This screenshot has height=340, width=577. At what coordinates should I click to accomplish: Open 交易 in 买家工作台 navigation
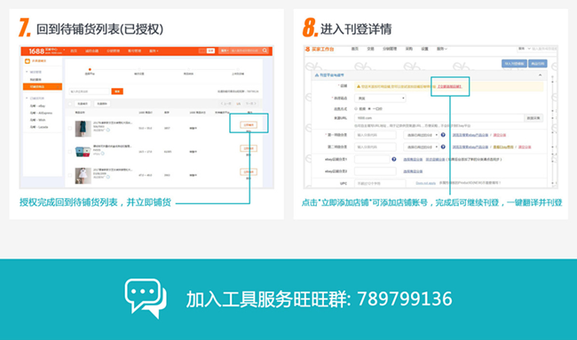click(x=370, y=49)
